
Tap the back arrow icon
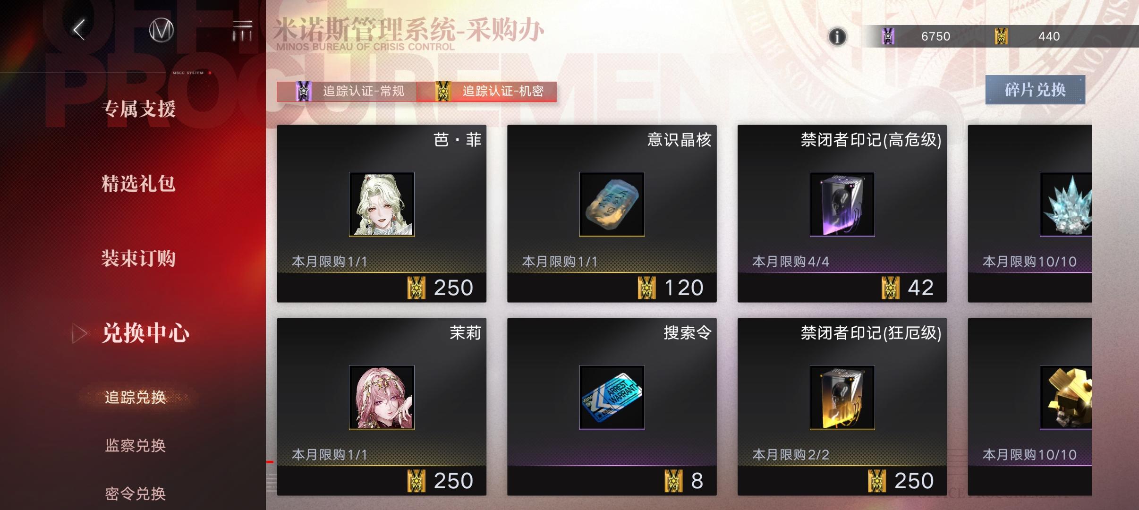pos(79,30)
